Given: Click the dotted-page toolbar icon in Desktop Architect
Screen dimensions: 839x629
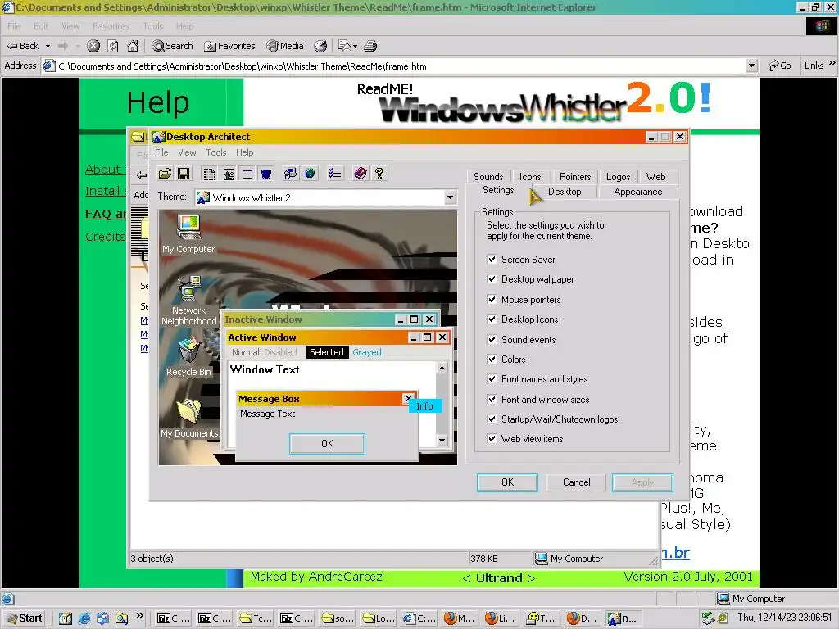Looking at the screenshot, I should (209, 174).
